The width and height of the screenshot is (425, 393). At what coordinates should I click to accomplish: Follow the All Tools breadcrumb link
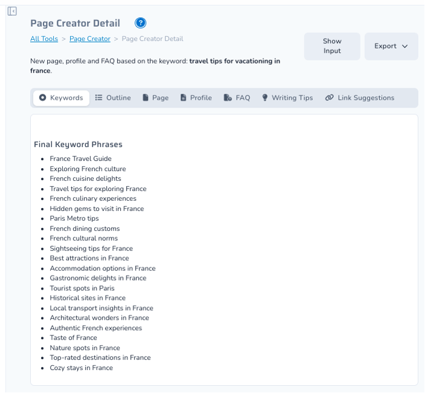44,39
